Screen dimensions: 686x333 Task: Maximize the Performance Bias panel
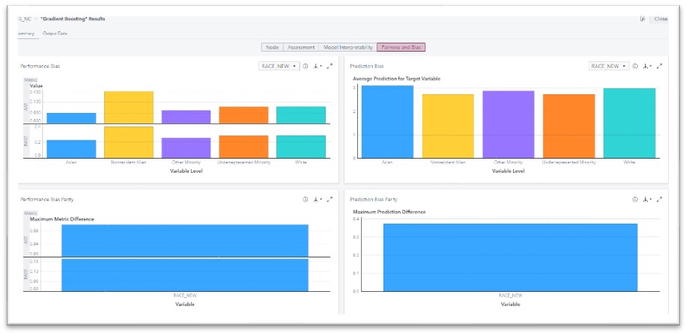[330, 66]
